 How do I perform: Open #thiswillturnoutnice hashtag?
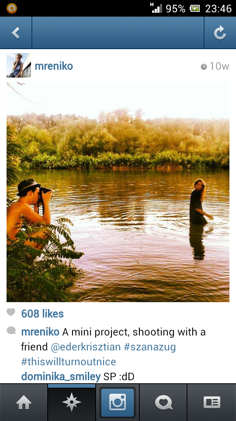click(x=69, y=362)
